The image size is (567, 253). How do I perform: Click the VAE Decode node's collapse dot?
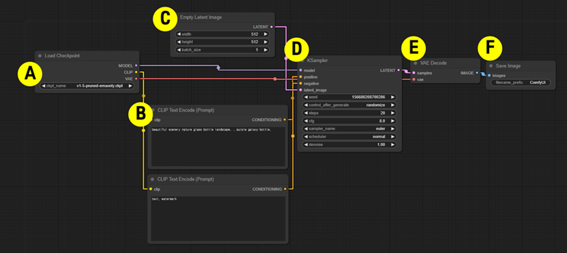tap(416, 62)
